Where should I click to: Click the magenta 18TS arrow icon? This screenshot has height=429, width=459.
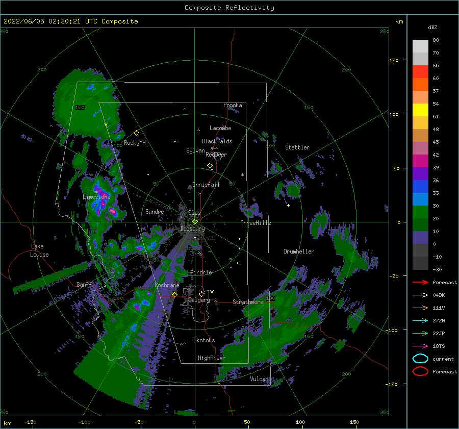[420, 346]
